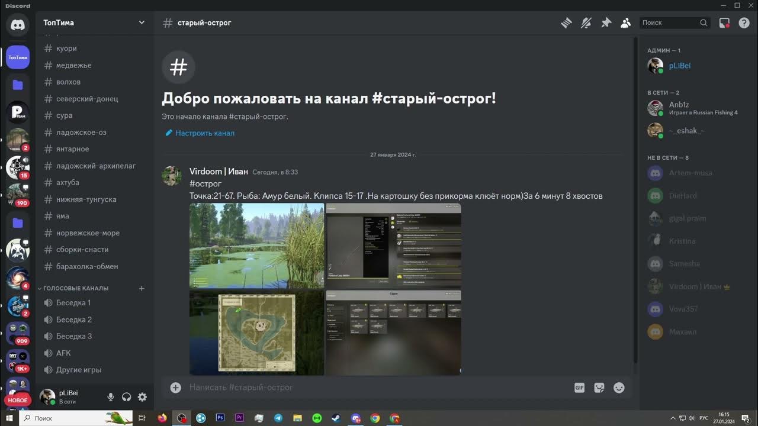Screen dimensions: 758x426
Task: Open server with 190 notification badge
Action: pyautogui.click(x=18, y=195)
